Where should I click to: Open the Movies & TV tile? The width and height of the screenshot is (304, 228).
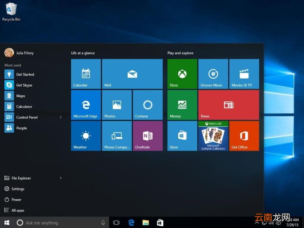coord(244,74)
